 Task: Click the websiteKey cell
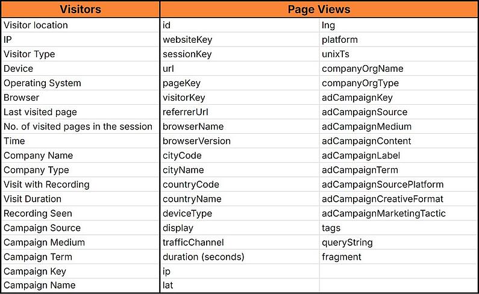[240, 39]
